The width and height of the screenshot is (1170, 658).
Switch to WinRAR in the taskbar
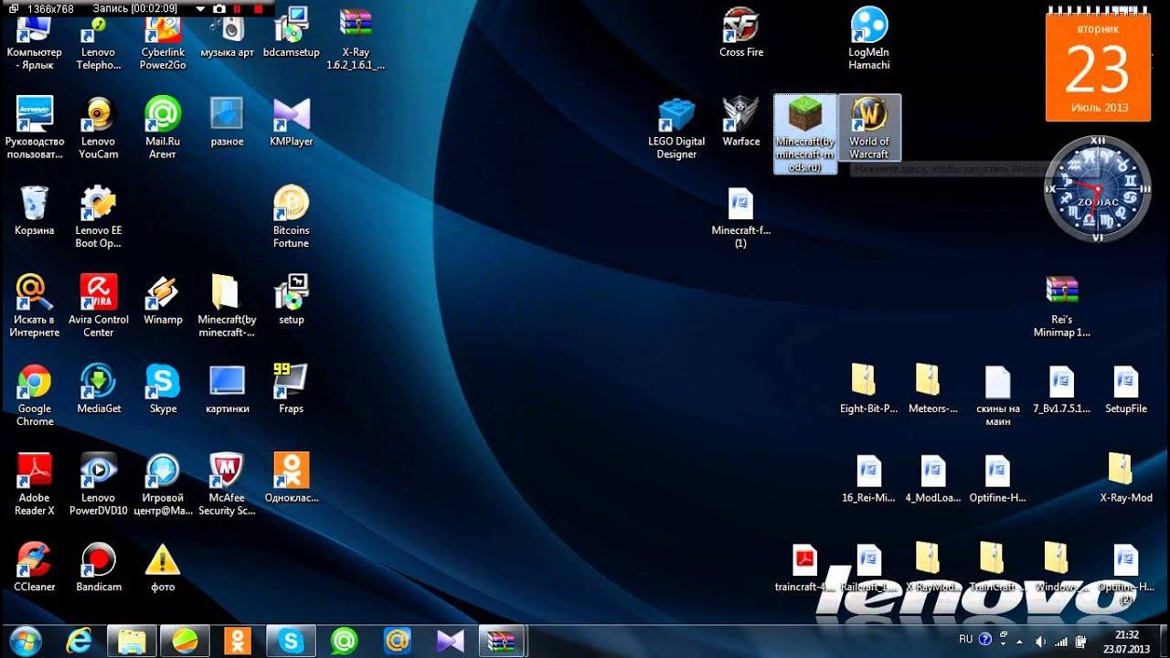[502, 641]
